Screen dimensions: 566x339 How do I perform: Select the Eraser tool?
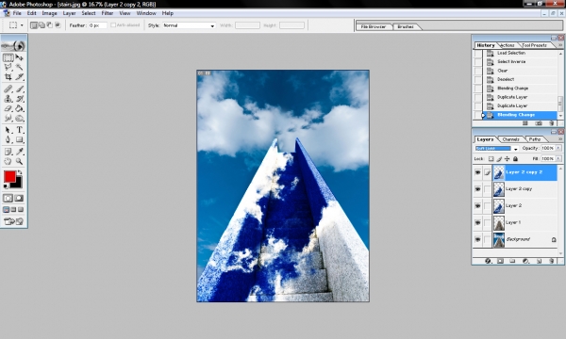coord(8,108)
